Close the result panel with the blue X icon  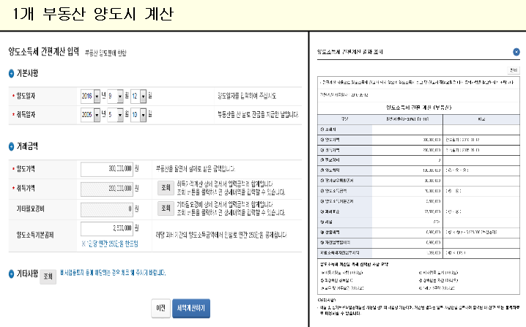pos(516,52)
